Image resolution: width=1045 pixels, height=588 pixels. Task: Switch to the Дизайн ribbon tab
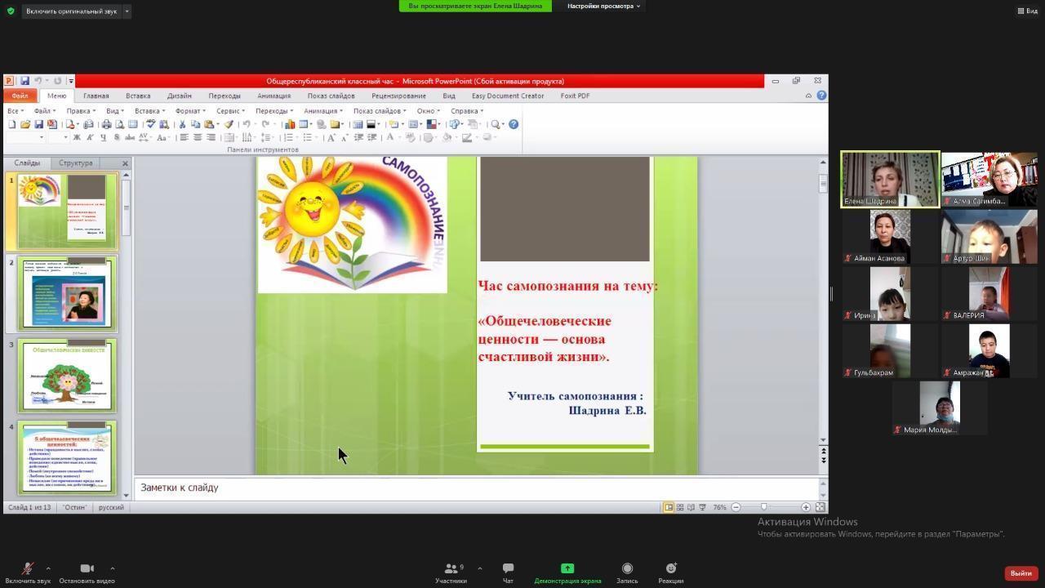[179, 96]
